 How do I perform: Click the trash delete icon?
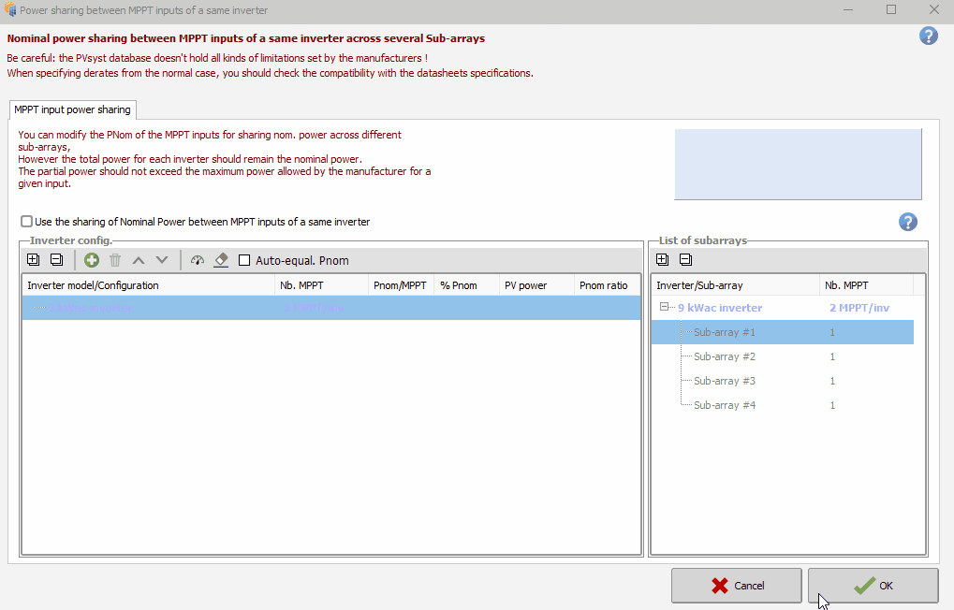pyautogui.click(x=115, y=260)
